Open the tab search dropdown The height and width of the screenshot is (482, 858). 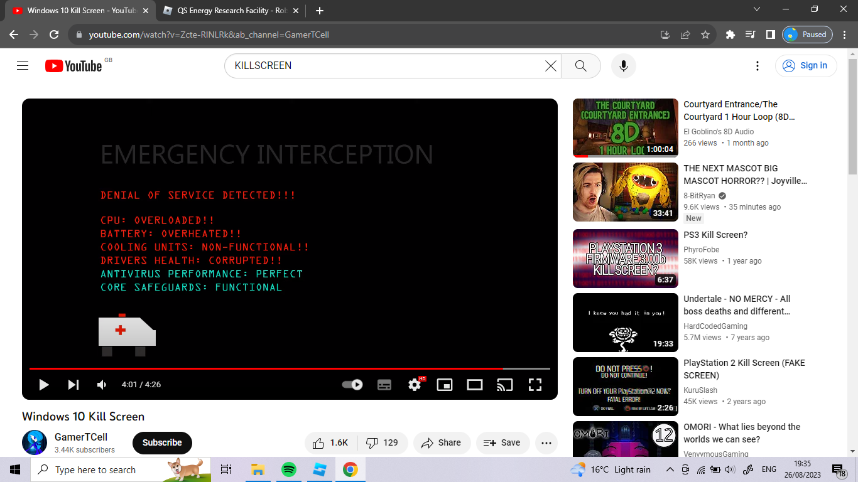click(x=756, y=9)
